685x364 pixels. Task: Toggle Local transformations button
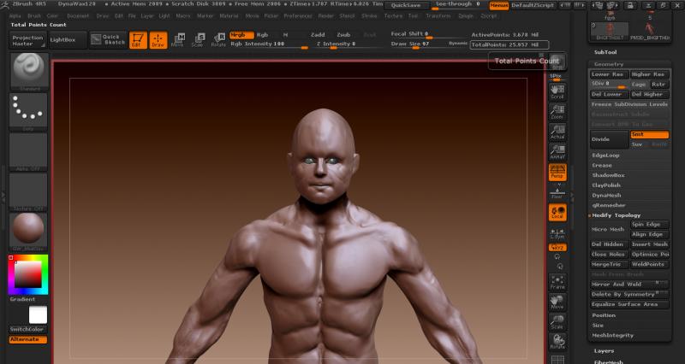pyautogui.click(x=557, y=212)
